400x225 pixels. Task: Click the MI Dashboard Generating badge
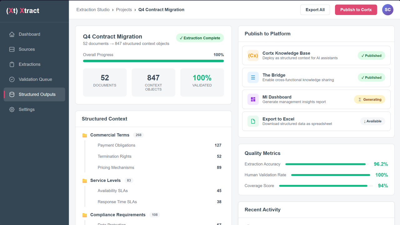point(370,99)
